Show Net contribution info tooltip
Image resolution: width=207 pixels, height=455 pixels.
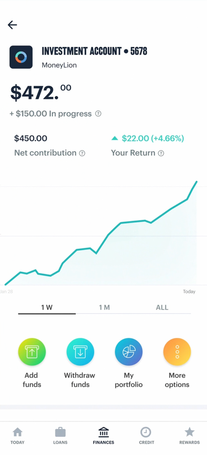tap(82, 153)
